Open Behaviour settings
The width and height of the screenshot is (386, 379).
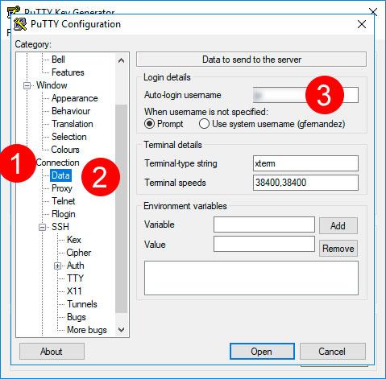point(71,111)
